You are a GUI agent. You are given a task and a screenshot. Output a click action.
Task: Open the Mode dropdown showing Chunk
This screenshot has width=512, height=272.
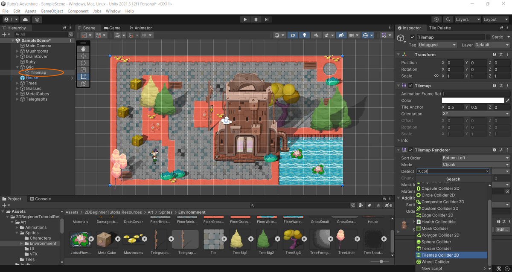point(476,165)
